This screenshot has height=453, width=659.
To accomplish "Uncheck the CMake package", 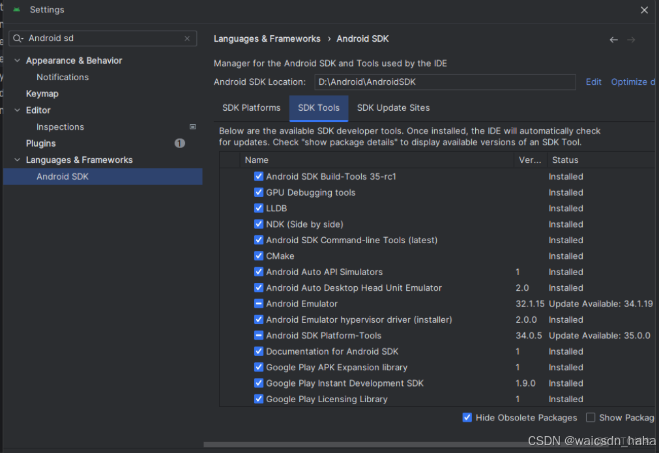I will 259,256.
